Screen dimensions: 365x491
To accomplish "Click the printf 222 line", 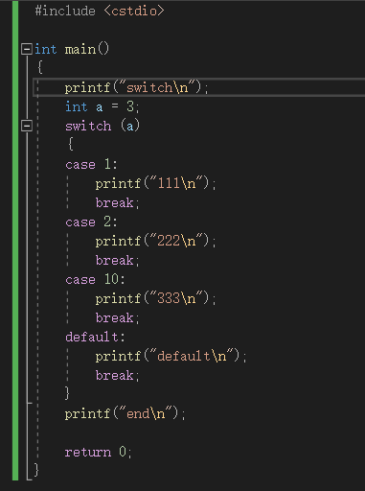I will (155, 242).
